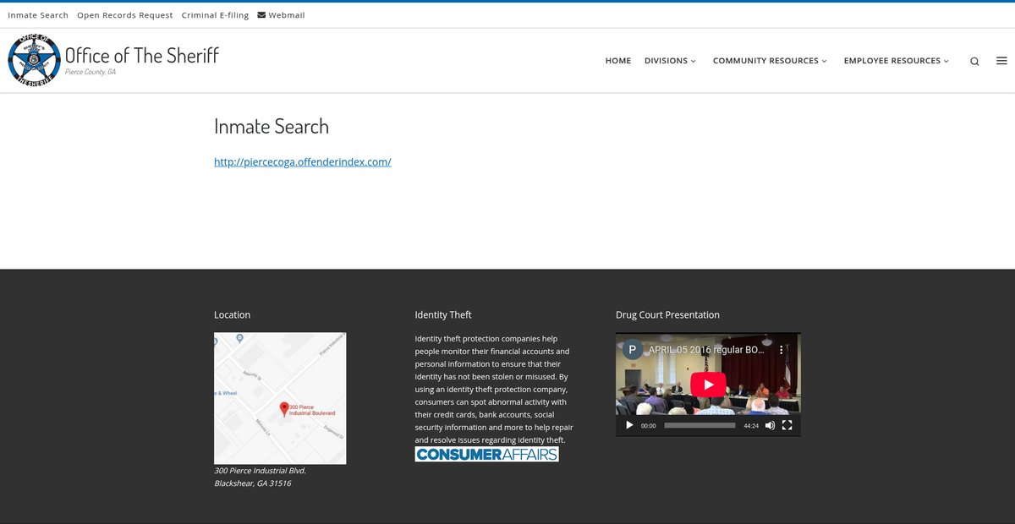
Task: Click the Identity Theft footer heading
Action: click(x=443, y=314)
